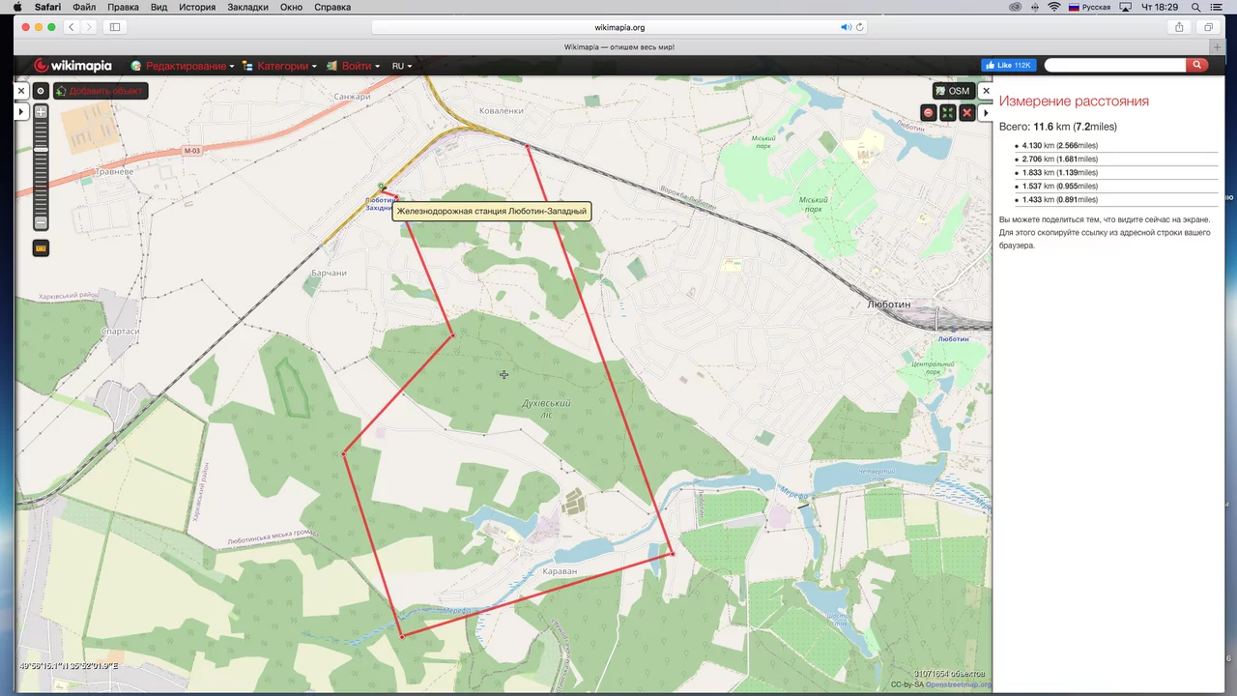The image size is (1237, 696).
Task: Open the Войти dropdown
Action: coord(353,66)
